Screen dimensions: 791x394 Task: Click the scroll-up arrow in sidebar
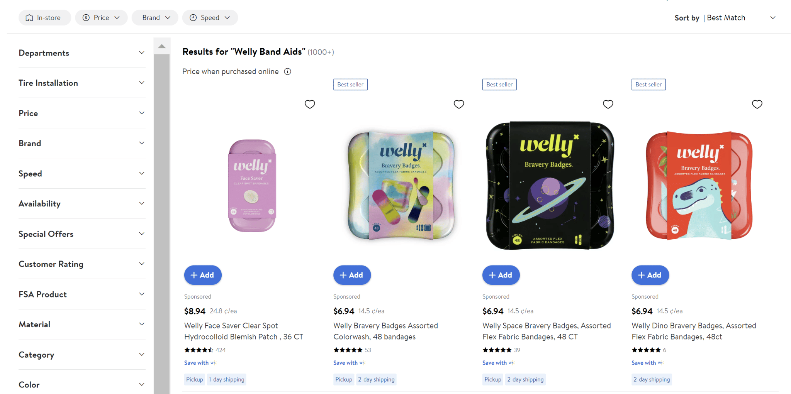pos(162,46)
